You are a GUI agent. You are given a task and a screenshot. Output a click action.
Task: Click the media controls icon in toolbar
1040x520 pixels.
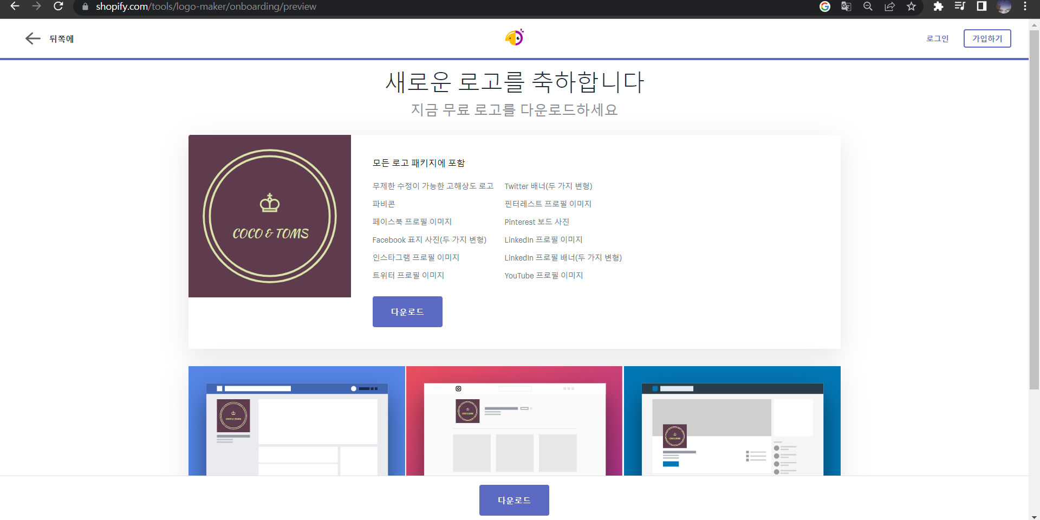pos(960,7)
